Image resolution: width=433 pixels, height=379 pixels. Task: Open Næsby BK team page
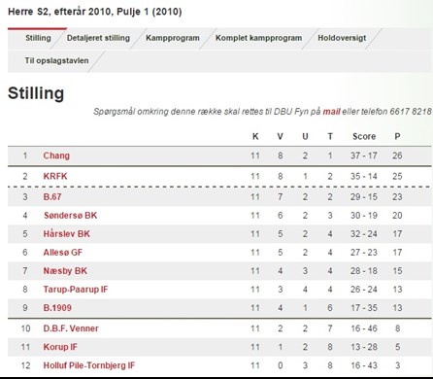(65, 271)
